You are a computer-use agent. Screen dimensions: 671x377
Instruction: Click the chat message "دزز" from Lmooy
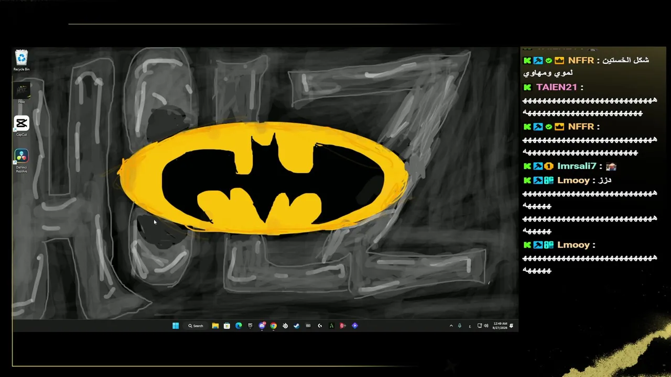click(x=605, y=180)
